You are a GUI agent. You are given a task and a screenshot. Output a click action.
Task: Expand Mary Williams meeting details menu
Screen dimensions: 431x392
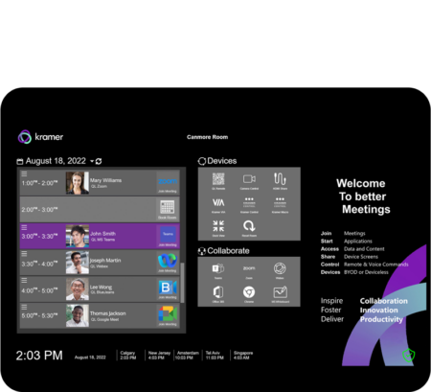[x=24, y=174]
